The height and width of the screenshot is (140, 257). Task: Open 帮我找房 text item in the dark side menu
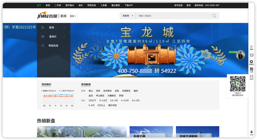53,45
